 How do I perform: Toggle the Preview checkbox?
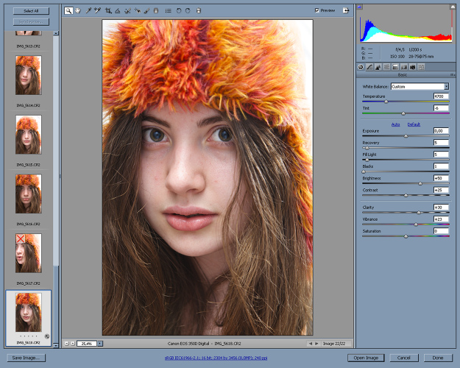(317, 11)
